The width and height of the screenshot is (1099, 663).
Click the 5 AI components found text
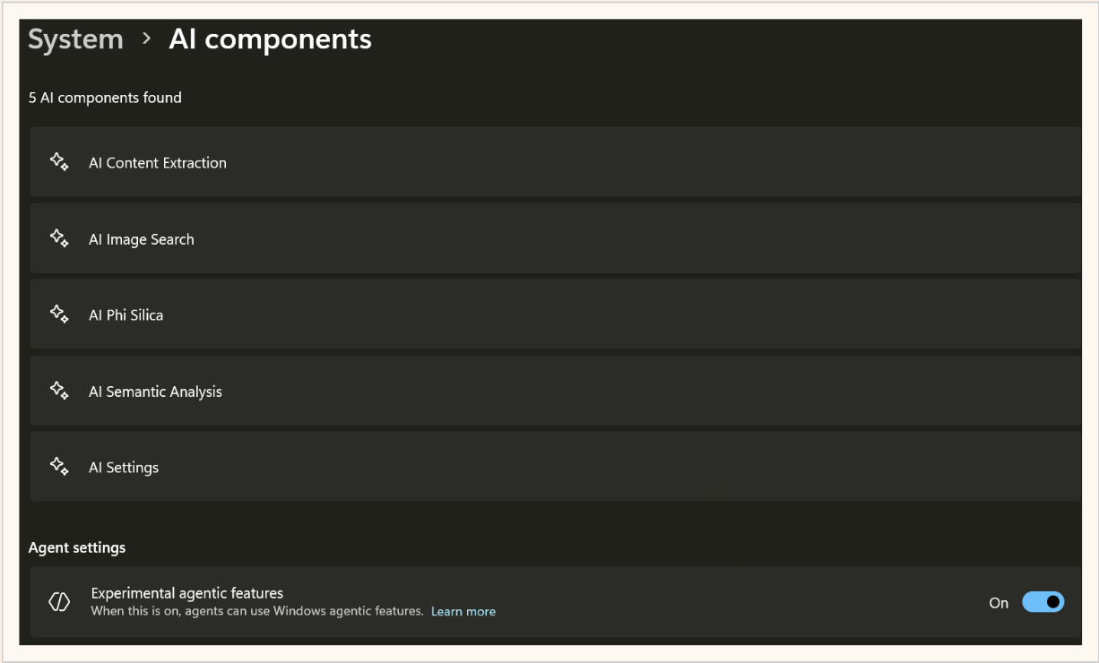click(105, 98)
